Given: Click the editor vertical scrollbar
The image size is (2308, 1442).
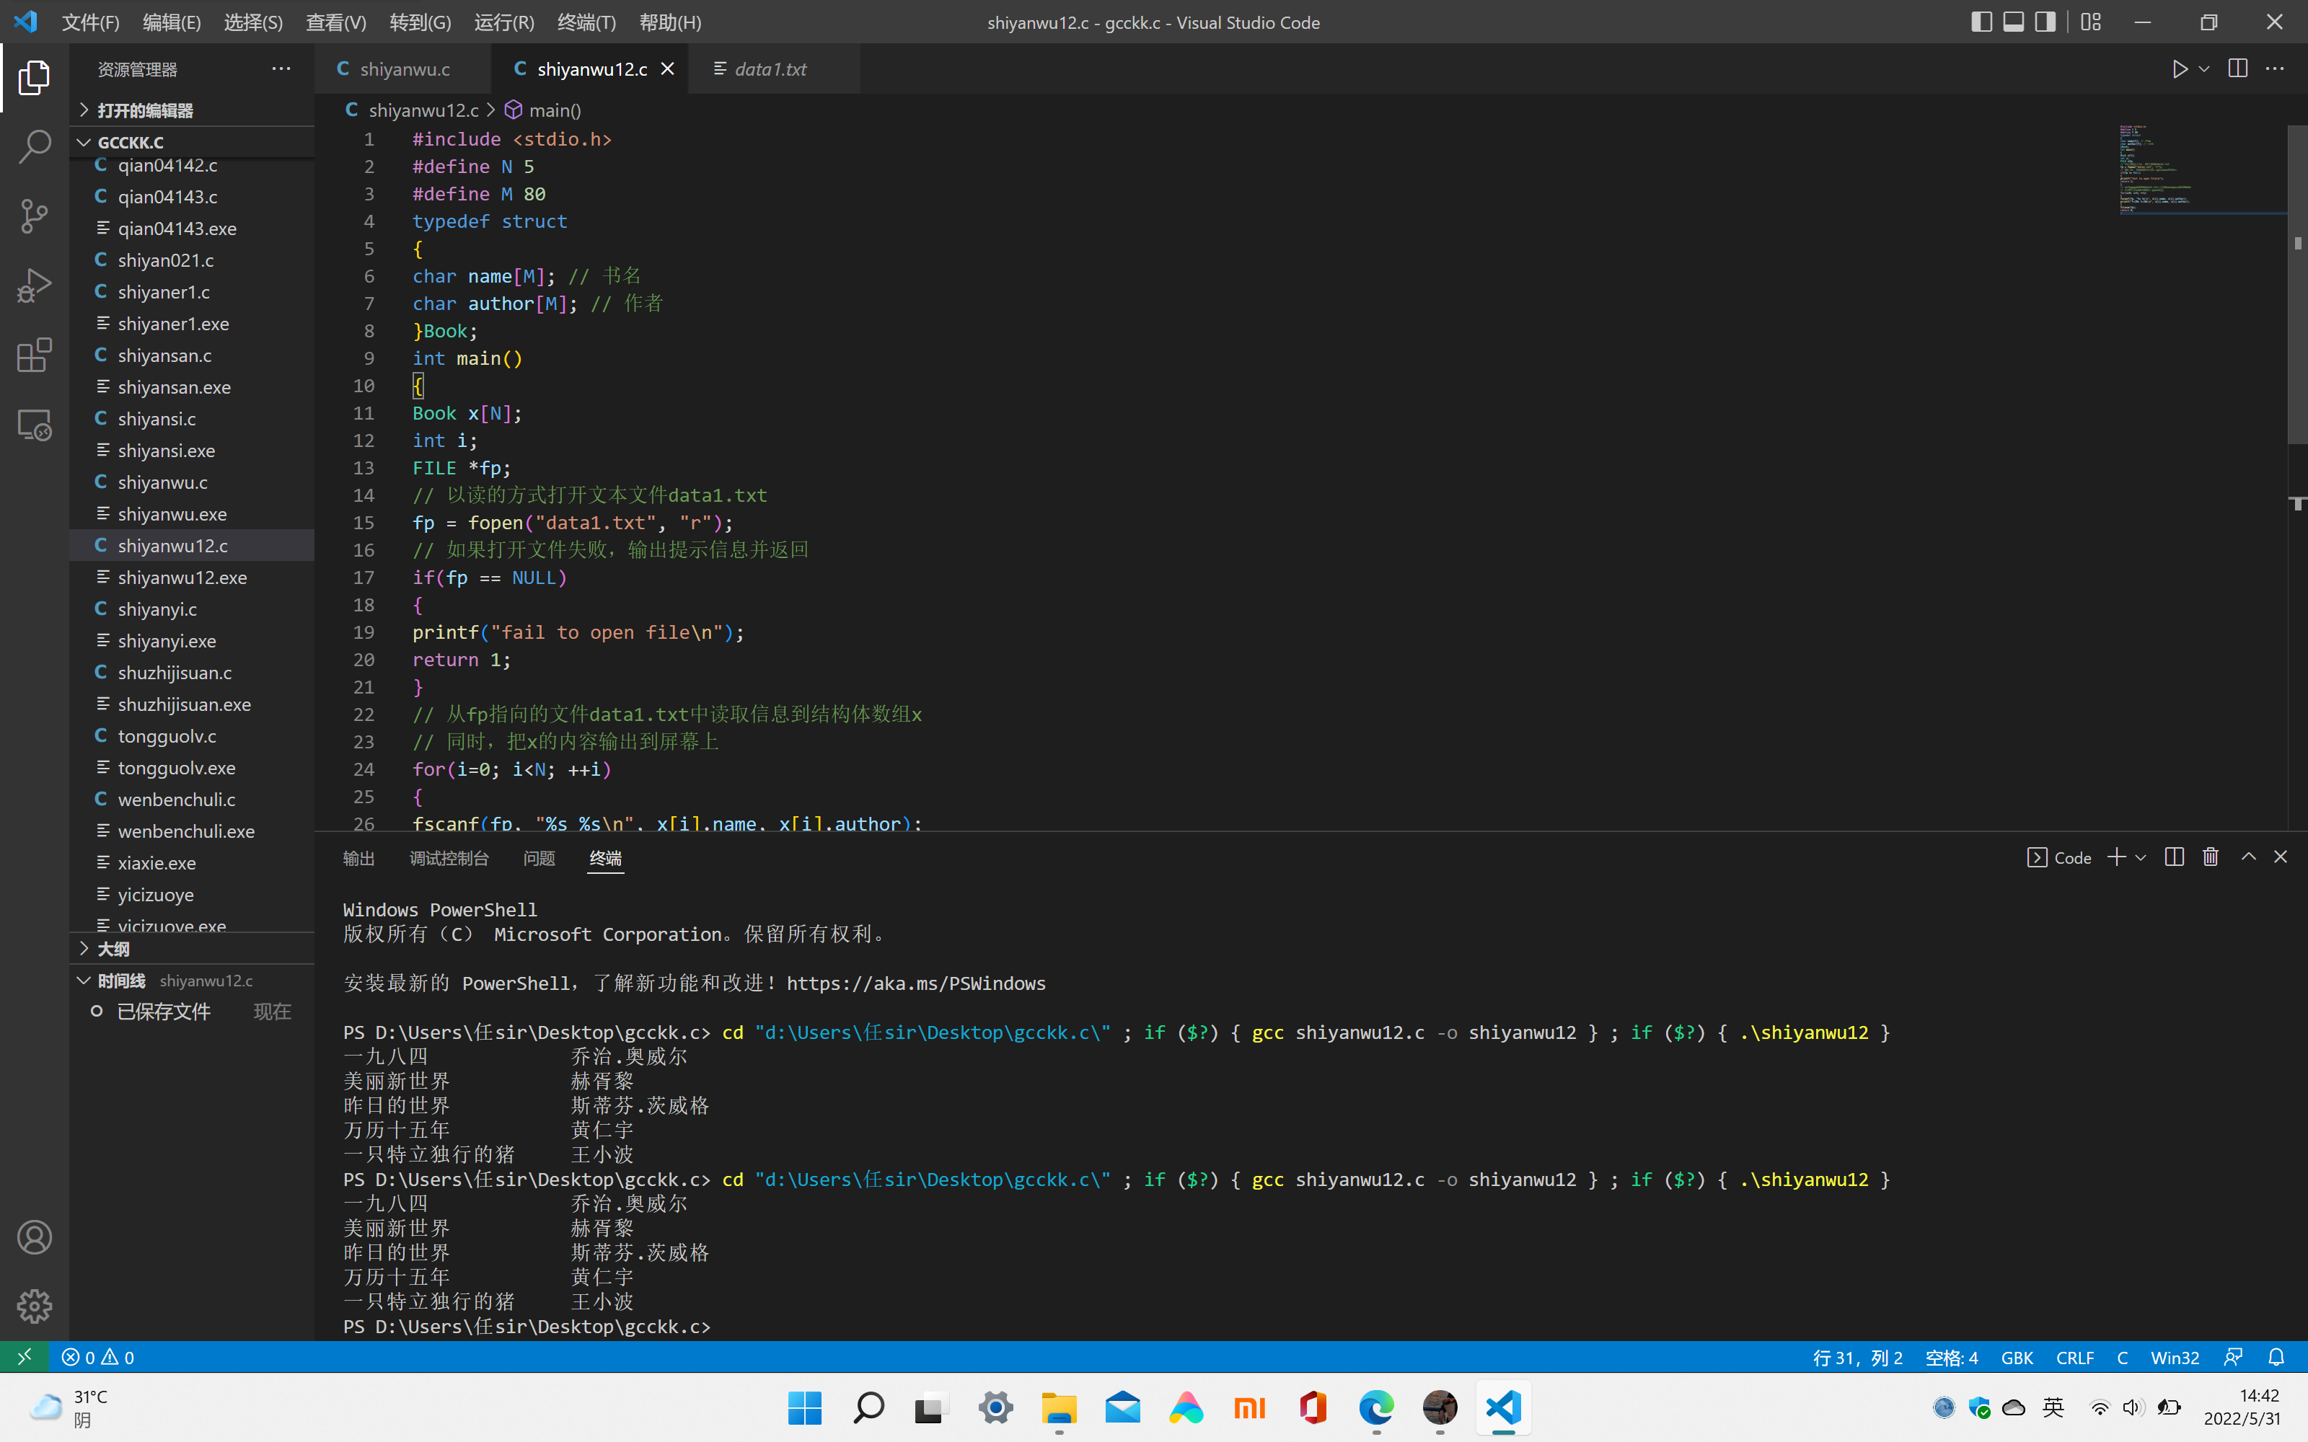Looking at the screenshot, I should tap(2296, 284).
